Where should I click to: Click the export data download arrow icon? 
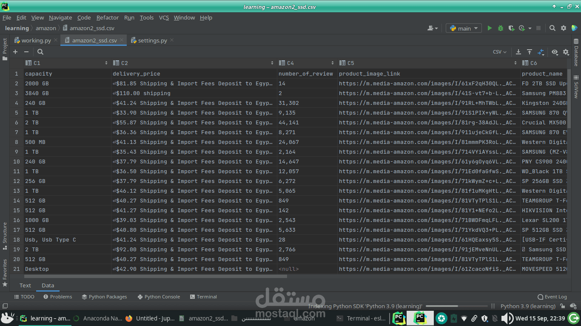point(518,52)
